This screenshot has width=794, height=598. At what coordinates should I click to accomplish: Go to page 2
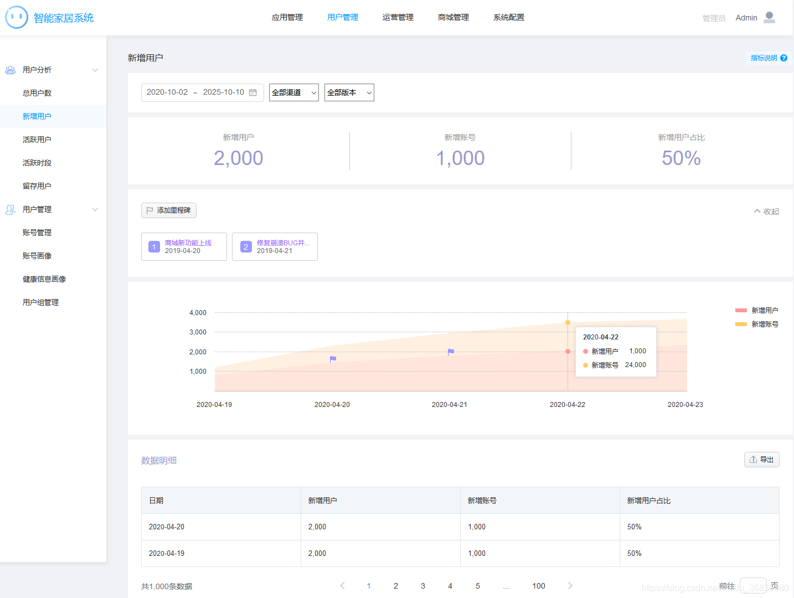(x=396, y=586)
